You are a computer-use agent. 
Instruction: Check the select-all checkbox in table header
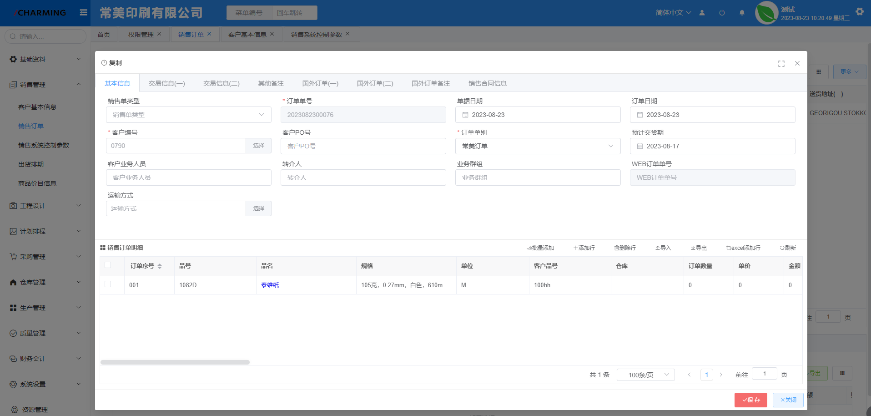coord(108,265)
